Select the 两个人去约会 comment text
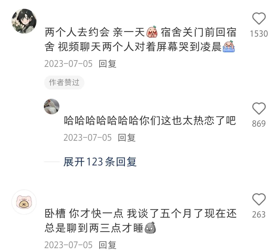 (141, 39)
